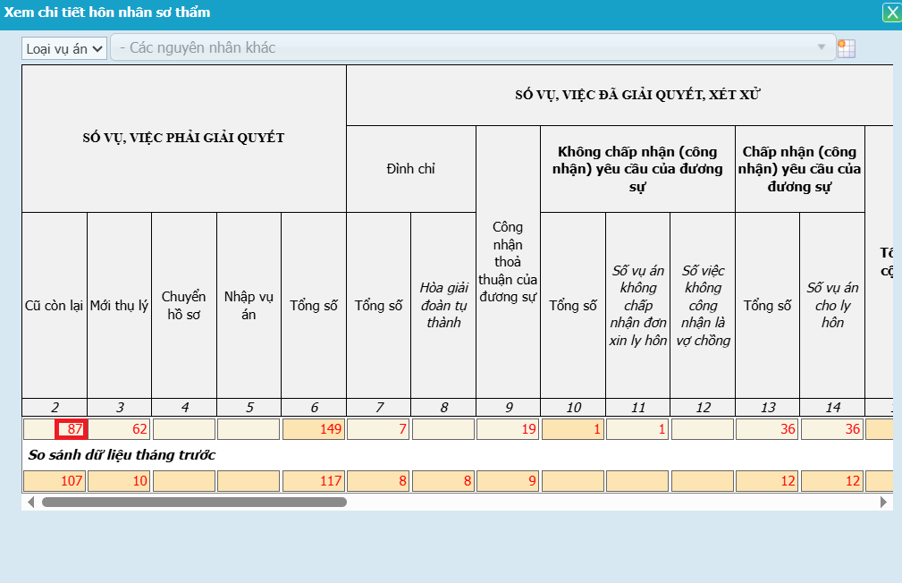Click the arrow of the Các nguyên nhân khác list
Screen dimensions: 902x583
pyautogui.click(x=822, y=48)
